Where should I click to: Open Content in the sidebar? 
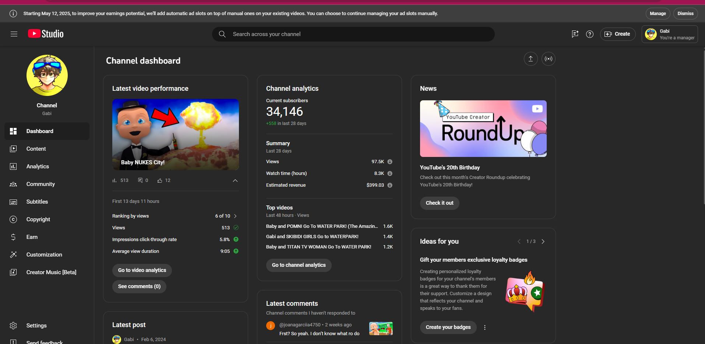[47, 149]
